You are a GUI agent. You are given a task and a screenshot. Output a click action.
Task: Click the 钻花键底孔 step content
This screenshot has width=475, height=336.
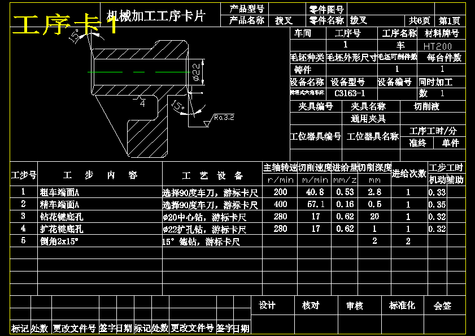62,217
